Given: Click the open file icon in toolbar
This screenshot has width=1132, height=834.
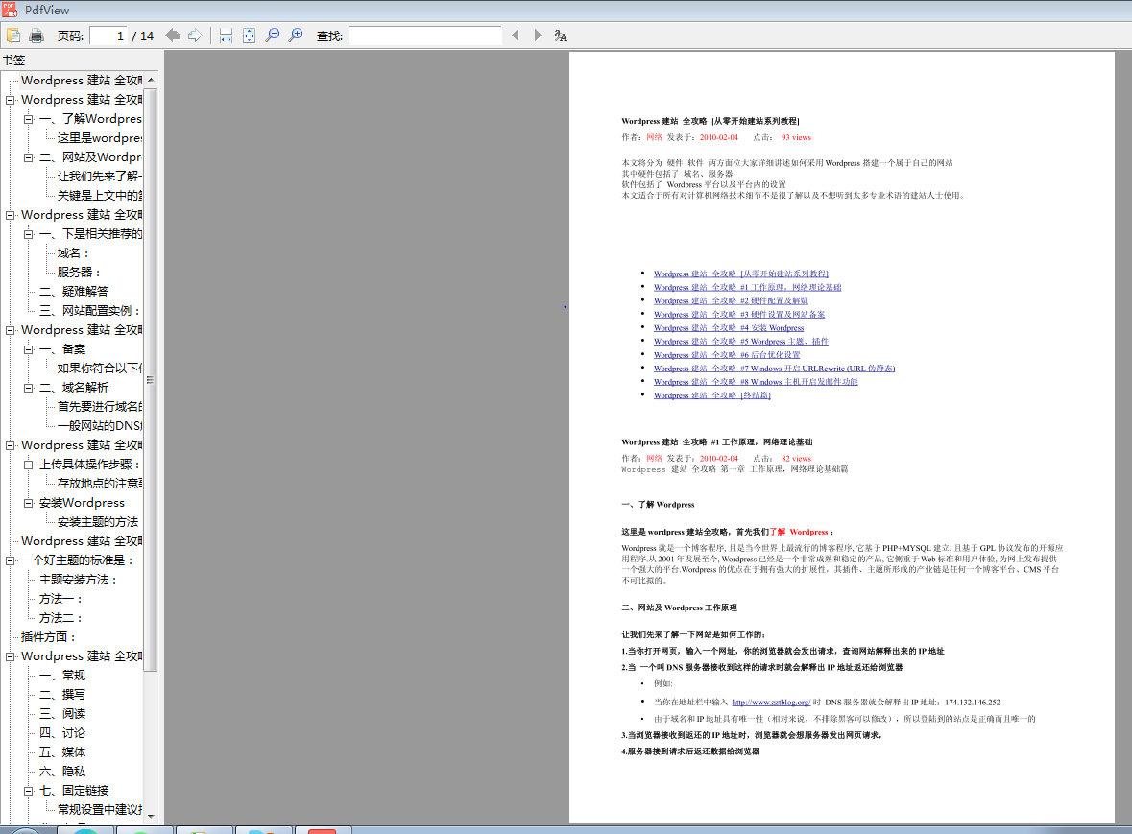Looking at the screenshot, I should pyautogui.click(x=13, y=36).
